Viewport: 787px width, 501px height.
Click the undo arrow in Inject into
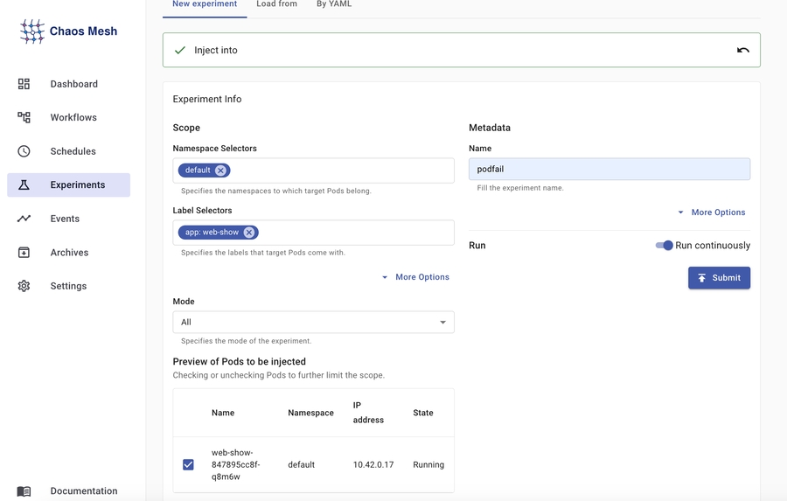pyautogui.click(x=742, y=51)
